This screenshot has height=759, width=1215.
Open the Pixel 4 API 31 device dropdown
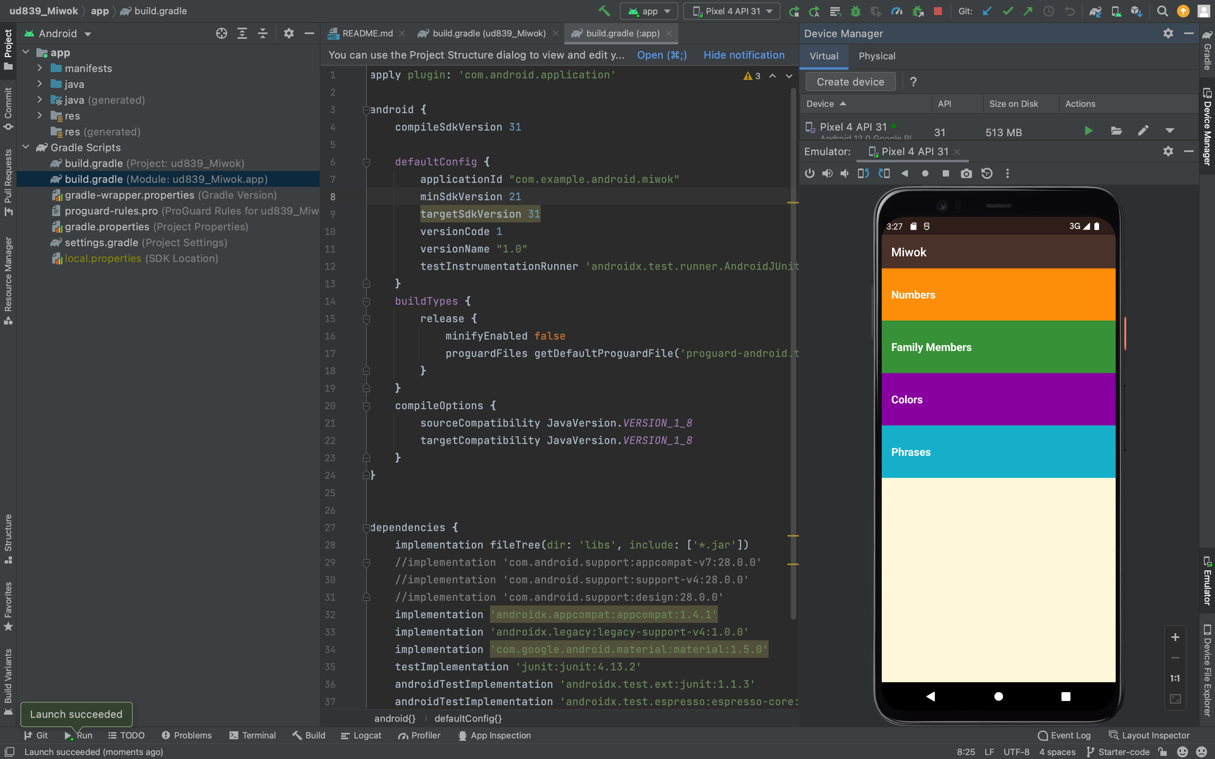tap(731, 11)
